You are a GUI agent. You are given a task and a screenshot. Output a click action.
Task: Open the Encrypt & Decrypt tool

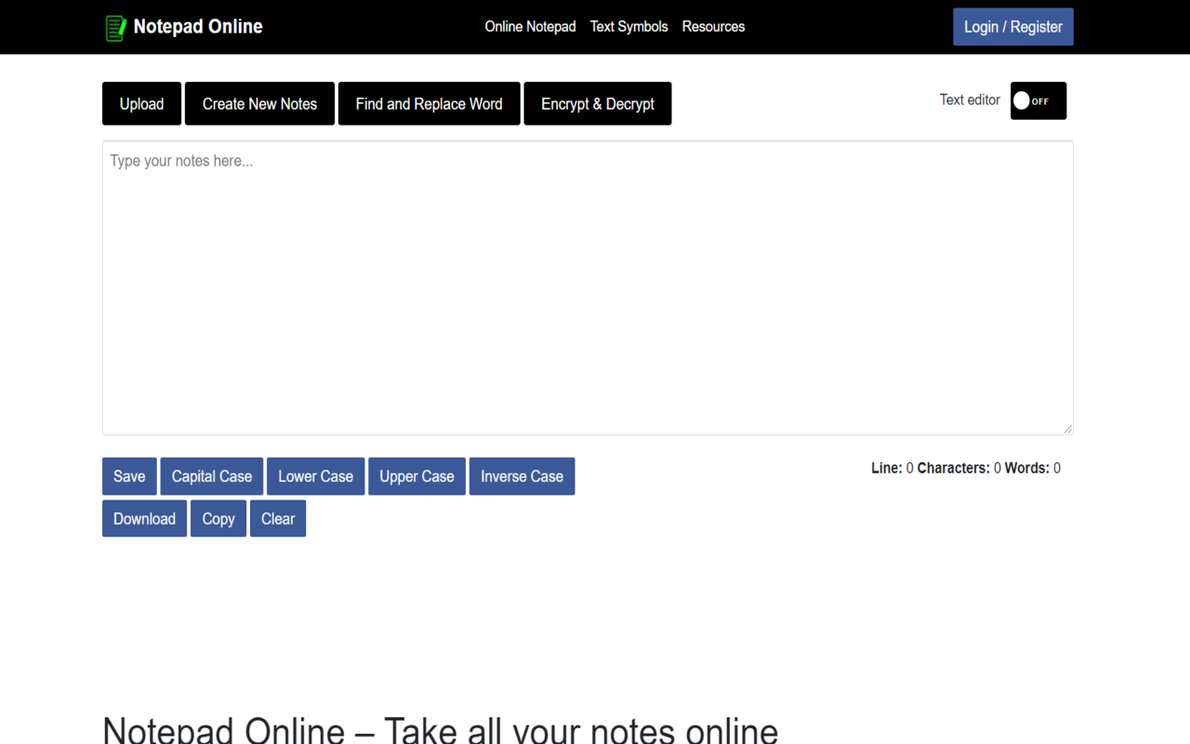[597, 103]
